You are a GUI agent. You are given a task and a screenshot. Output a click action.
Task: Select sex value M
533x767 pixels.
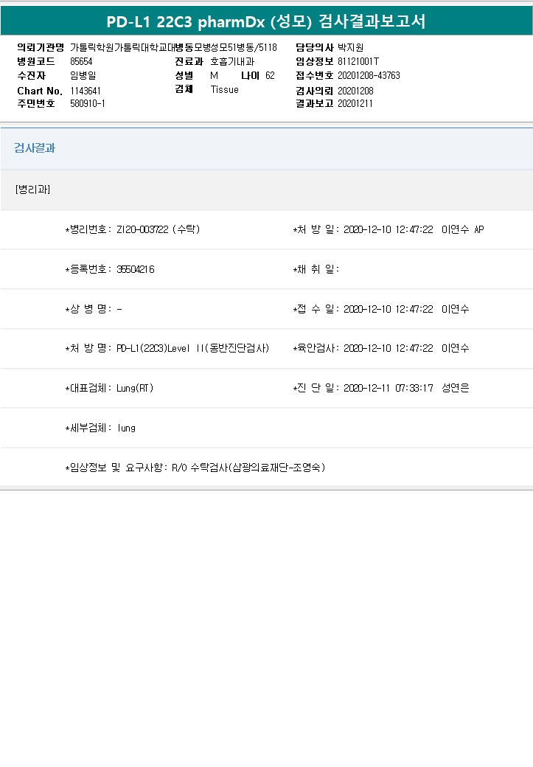point(215,76)
